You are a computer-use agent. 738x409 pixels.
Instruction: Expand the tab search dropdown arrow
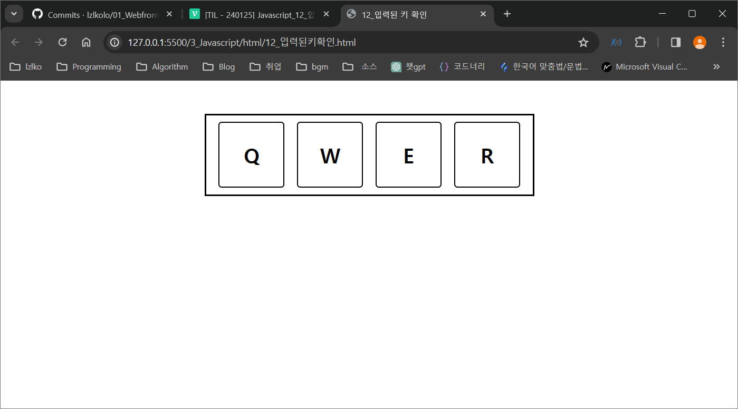[14, 14]
